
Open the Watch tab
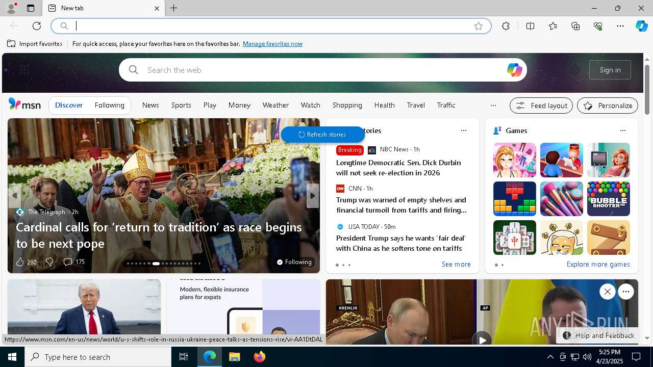(310, 105)
